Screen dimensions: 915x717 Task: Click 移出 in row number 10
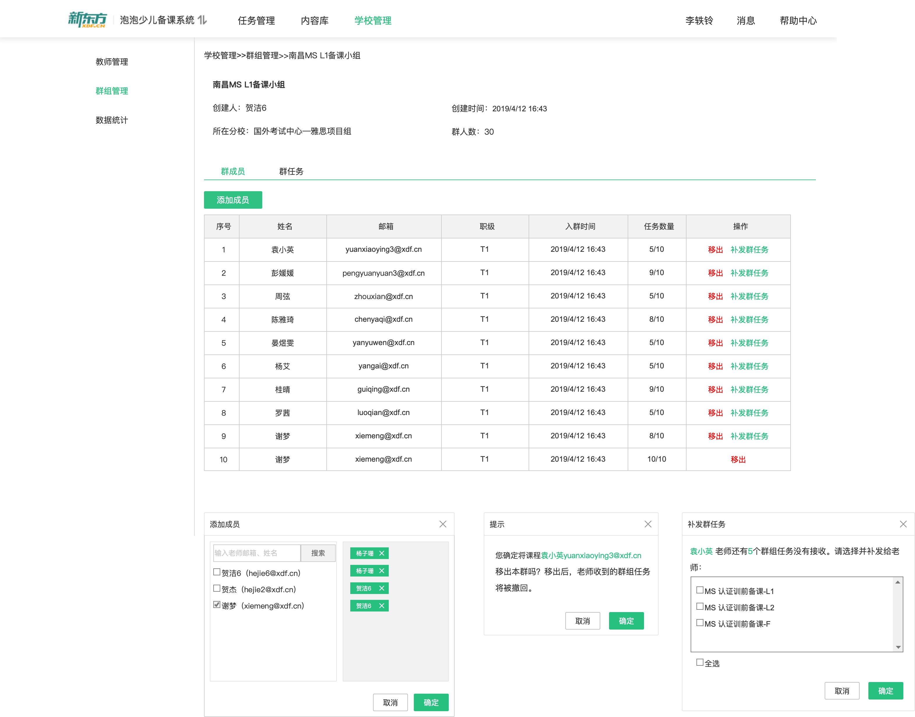(738, 459)
